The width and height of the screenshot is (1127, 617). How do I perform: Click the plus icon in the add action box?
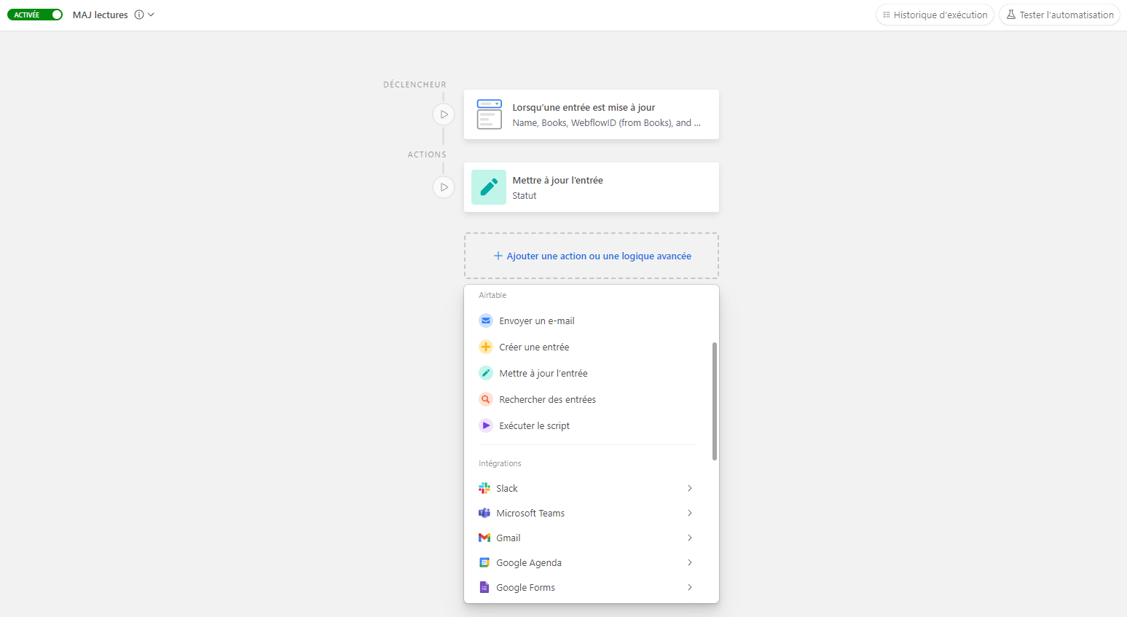(x=498, y=256)
